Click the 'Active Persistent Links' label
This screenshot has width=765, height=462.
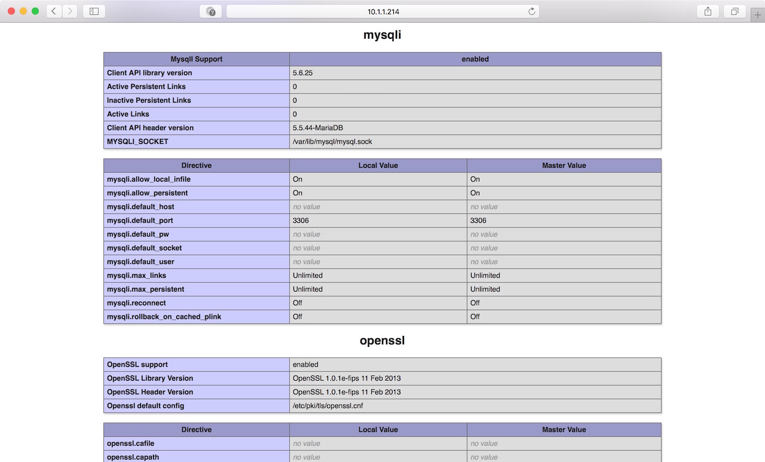146,87
